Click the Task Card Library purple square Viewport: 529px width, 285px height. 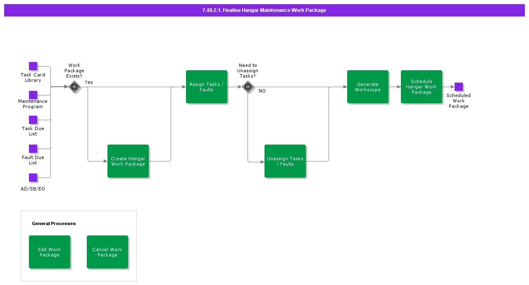pyautogui.click(x=33, y=66)
